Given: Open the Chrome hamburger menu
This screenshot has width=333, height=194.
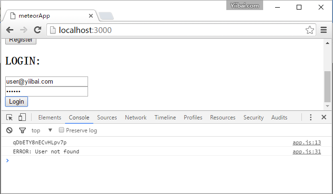Looking at the screenshot, I should [323, 30].
